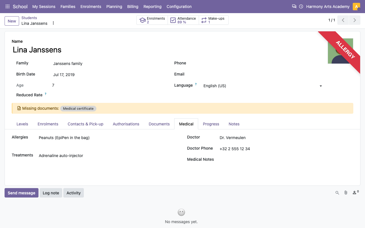Search messages with magnifier icon
Image resolution: width=365 pixels, height=228 pixels.
pyautogui.click(x=337, y=193)
